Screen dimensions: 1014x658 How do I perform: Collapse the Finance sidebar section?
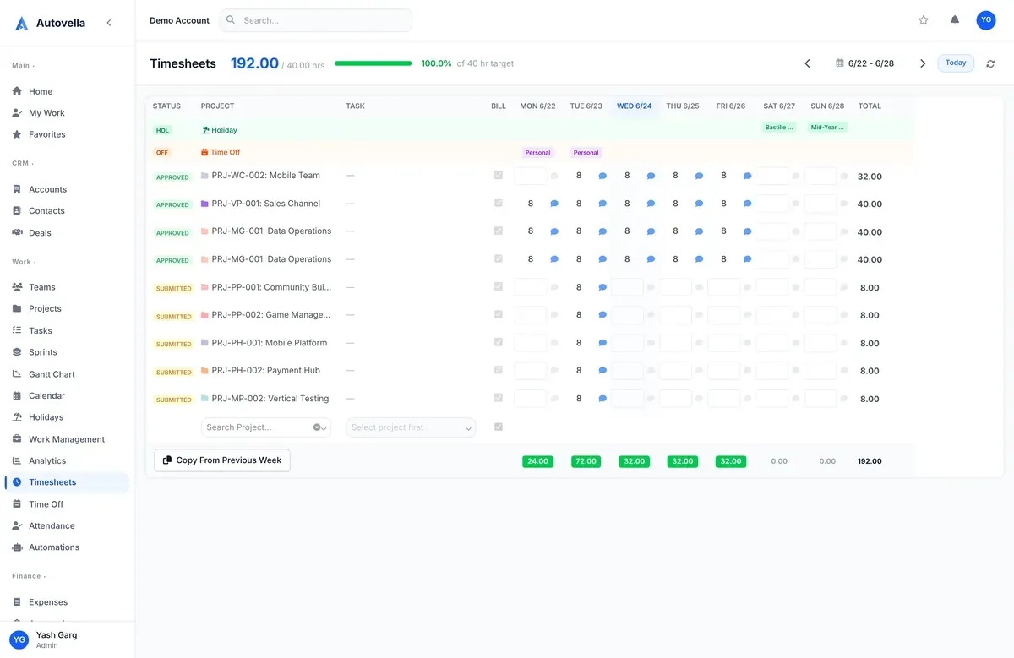pyautogui.click(x=28, y=576)
